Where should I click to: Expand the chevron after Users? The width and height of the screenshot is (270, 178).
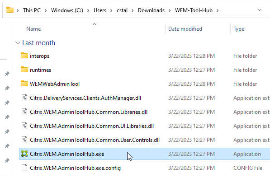click(x=111, y=10)
